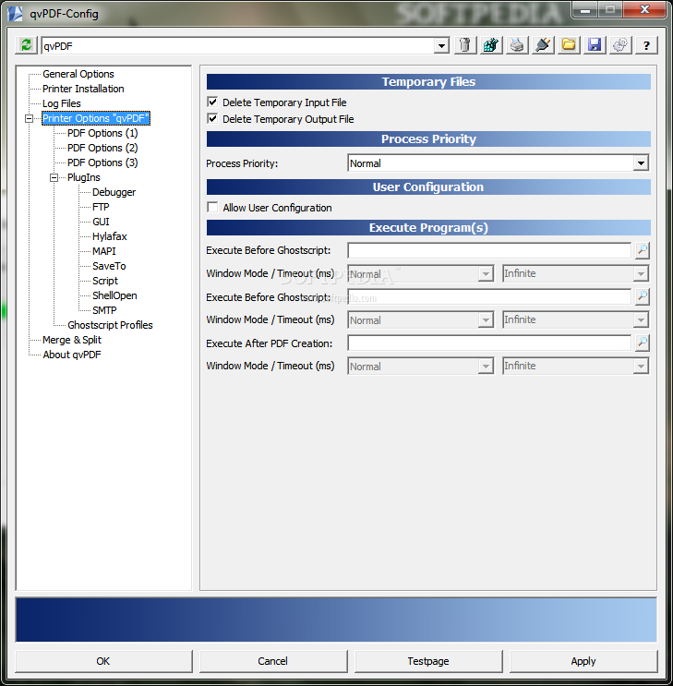The height and width of the screenshot is (686, 673).
Task: Click the OK button
Action: tap(103, 661)
